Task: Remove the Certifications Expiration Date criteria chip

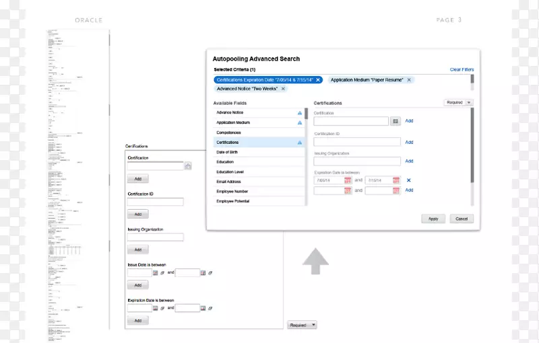Action: pyautogui.click(x=318, y=80)
